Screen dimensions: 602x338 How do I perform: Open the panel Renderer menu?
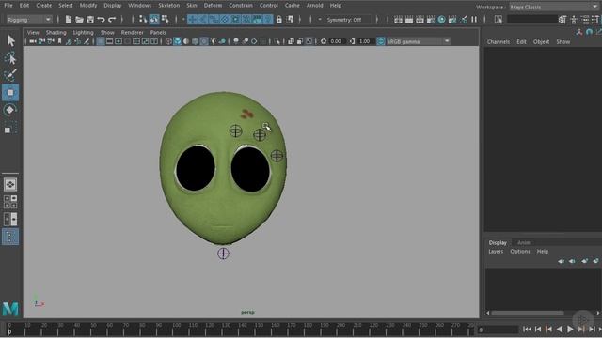(x=132, y=33)
